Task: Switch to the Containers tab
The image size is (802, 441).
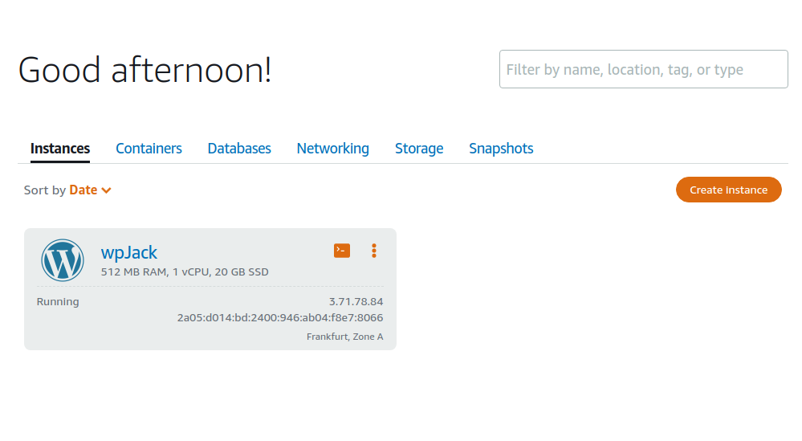Action: click(149, 149)
